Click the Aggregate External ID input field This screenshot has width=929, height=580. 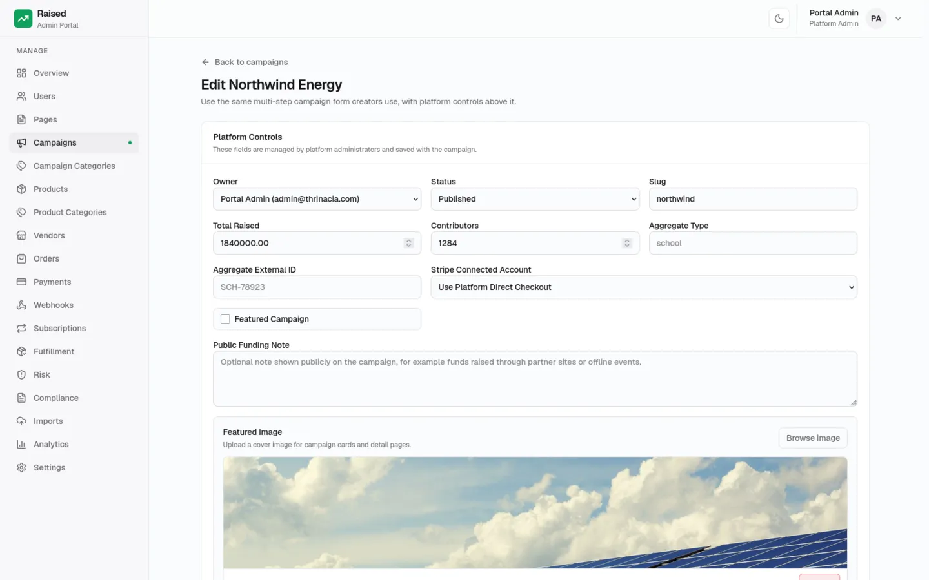click(317, 287)
